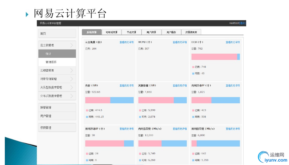Click the 网易云计算平台管理 header title
Viewport: 289px width, 165px height.
50,23
